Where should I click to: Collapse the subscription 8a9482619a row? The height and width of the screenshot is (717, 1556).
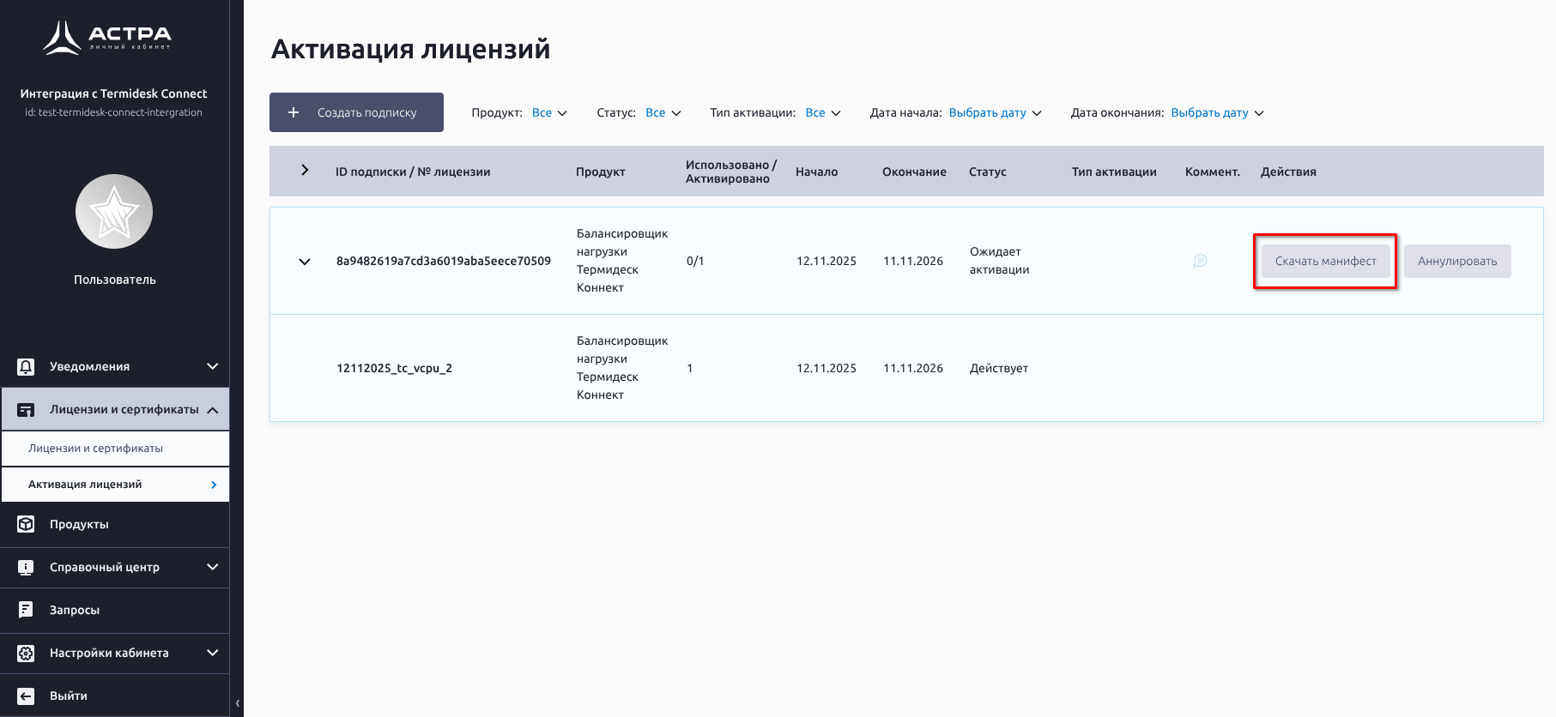pos(305,262)
